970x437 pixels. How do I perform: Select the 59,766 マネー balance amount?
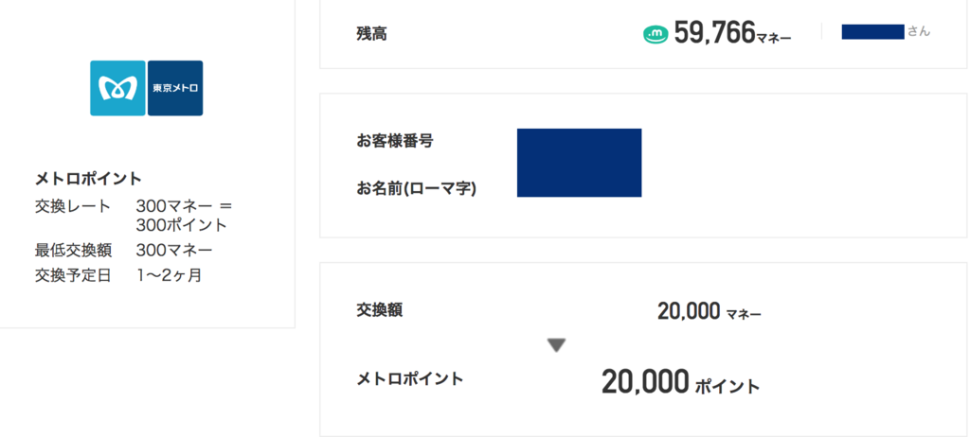point(732,33)
